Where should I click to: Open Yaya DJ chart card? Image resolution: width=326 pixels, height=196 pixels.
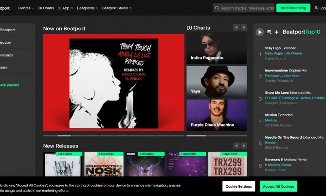tap(217, 82)
